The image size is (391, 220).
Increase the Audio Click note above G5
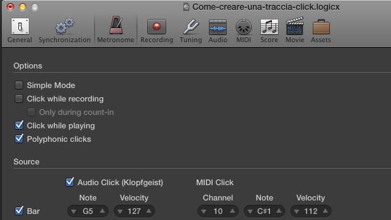[x=103, y=211]
